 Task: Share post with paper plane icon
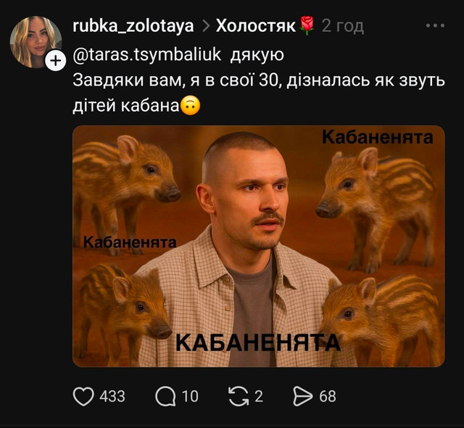point(303,396)
